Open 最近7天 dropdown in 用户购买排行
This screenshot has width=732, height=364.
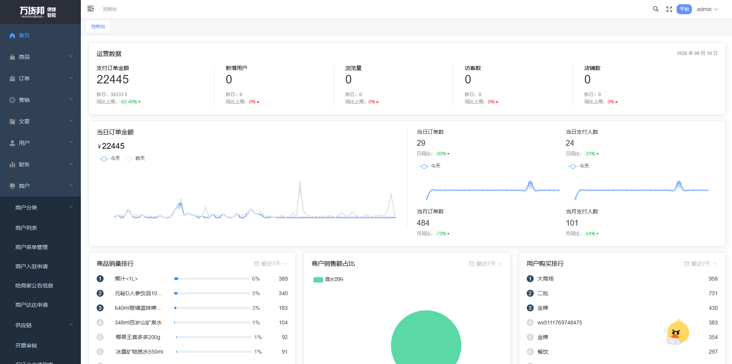[701, 264]
